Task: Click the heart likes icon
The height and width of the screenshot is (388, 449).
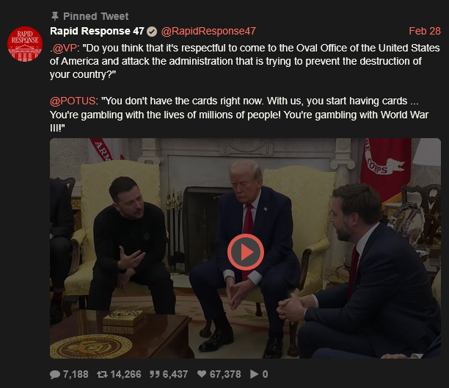Action: pos(202,373)
